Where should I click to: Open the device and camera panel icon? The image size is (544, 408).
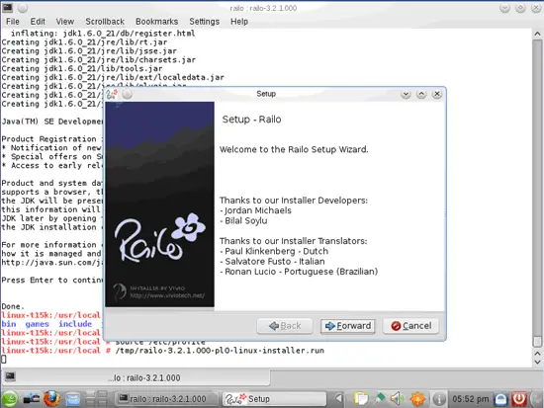pyautogui.click(x=32, y=399)
